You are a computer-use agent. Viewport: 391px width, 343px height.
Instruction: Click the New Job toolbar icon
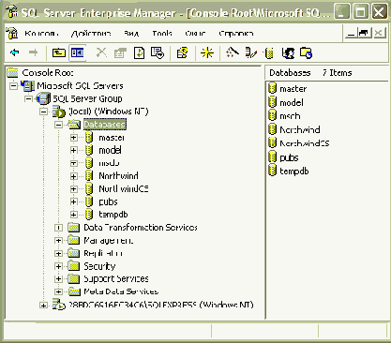tap(306, 52)
